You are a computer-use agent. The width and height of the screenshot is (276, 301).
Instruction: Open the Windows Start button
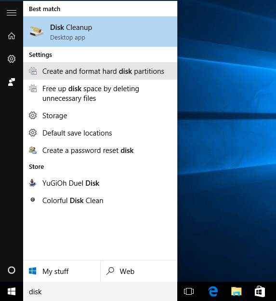pyautogui.click(x=12, y=291)
